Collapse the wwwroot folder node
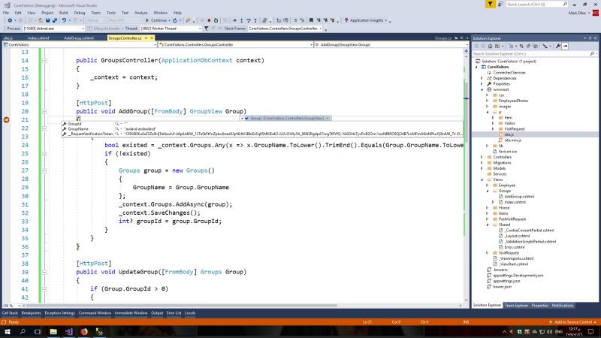601x338 pixels. click(x=482, y=89)
